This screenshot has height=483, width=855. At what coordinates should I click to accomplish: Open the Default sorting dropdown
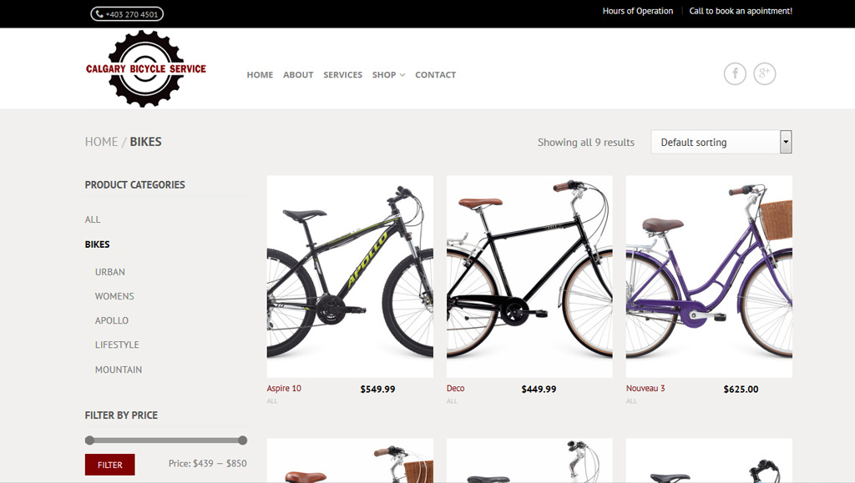point(721,142)
